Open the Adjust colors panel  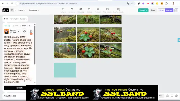pos(10,96)
